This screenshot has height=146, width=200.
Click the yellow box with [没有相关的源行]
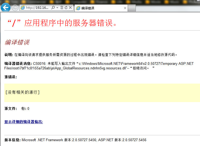[x=102, y=92]
